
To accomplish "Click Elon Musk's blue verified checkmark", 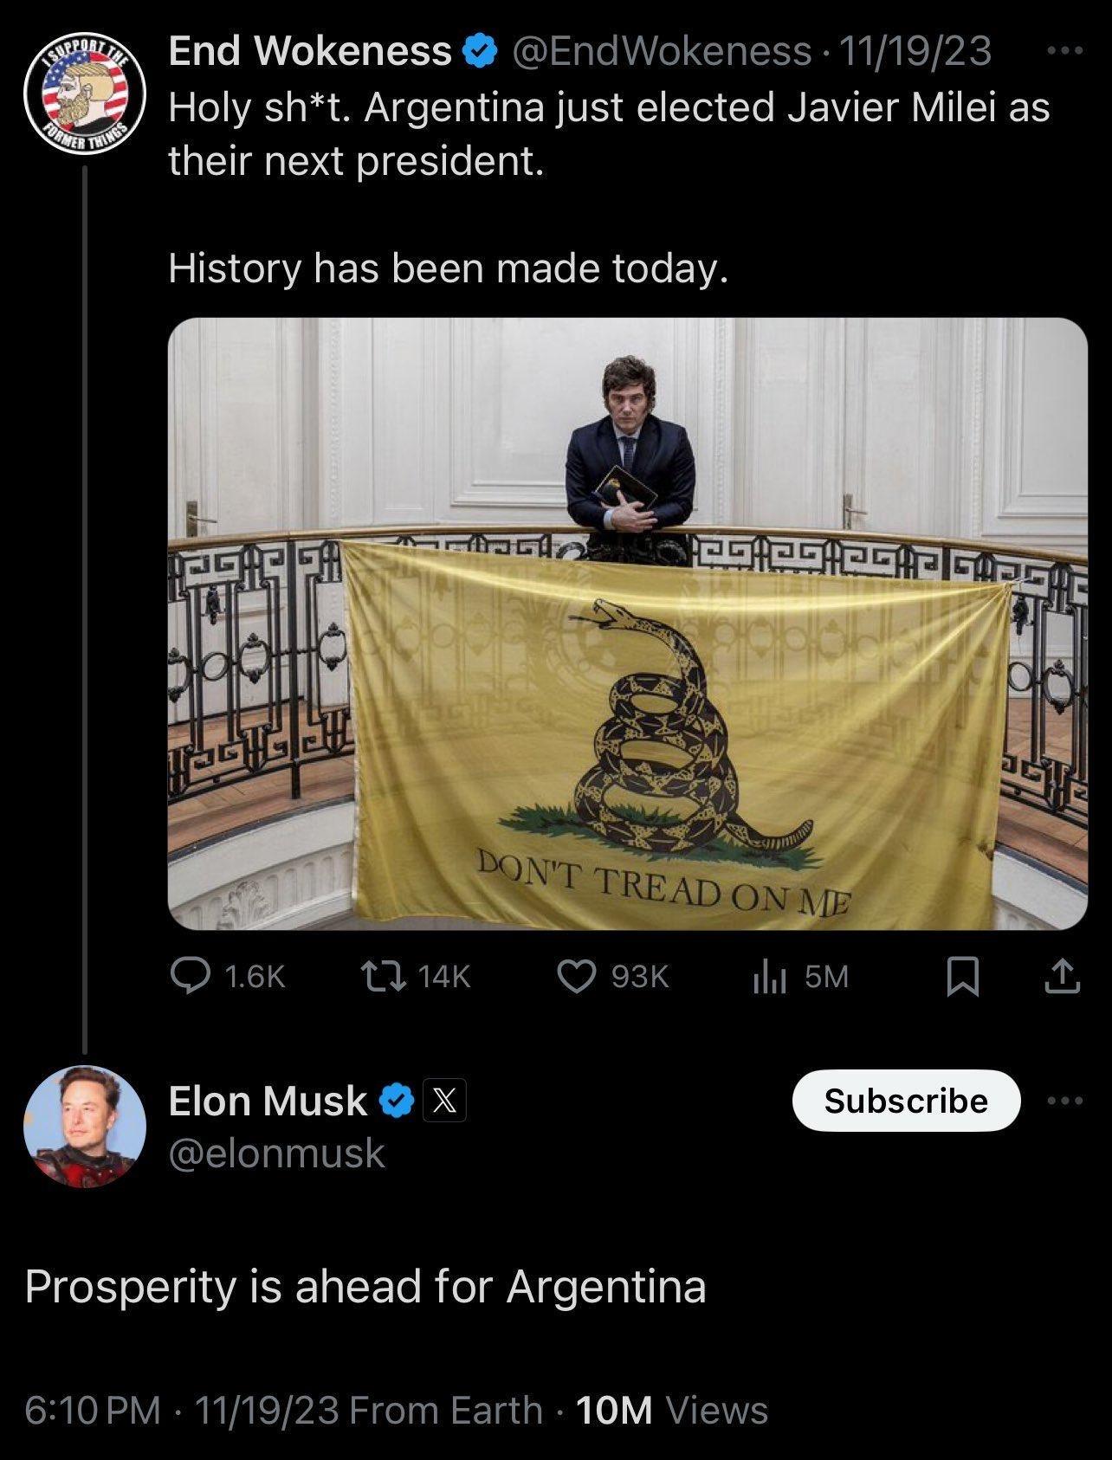I will click(x=398, y=1101).
